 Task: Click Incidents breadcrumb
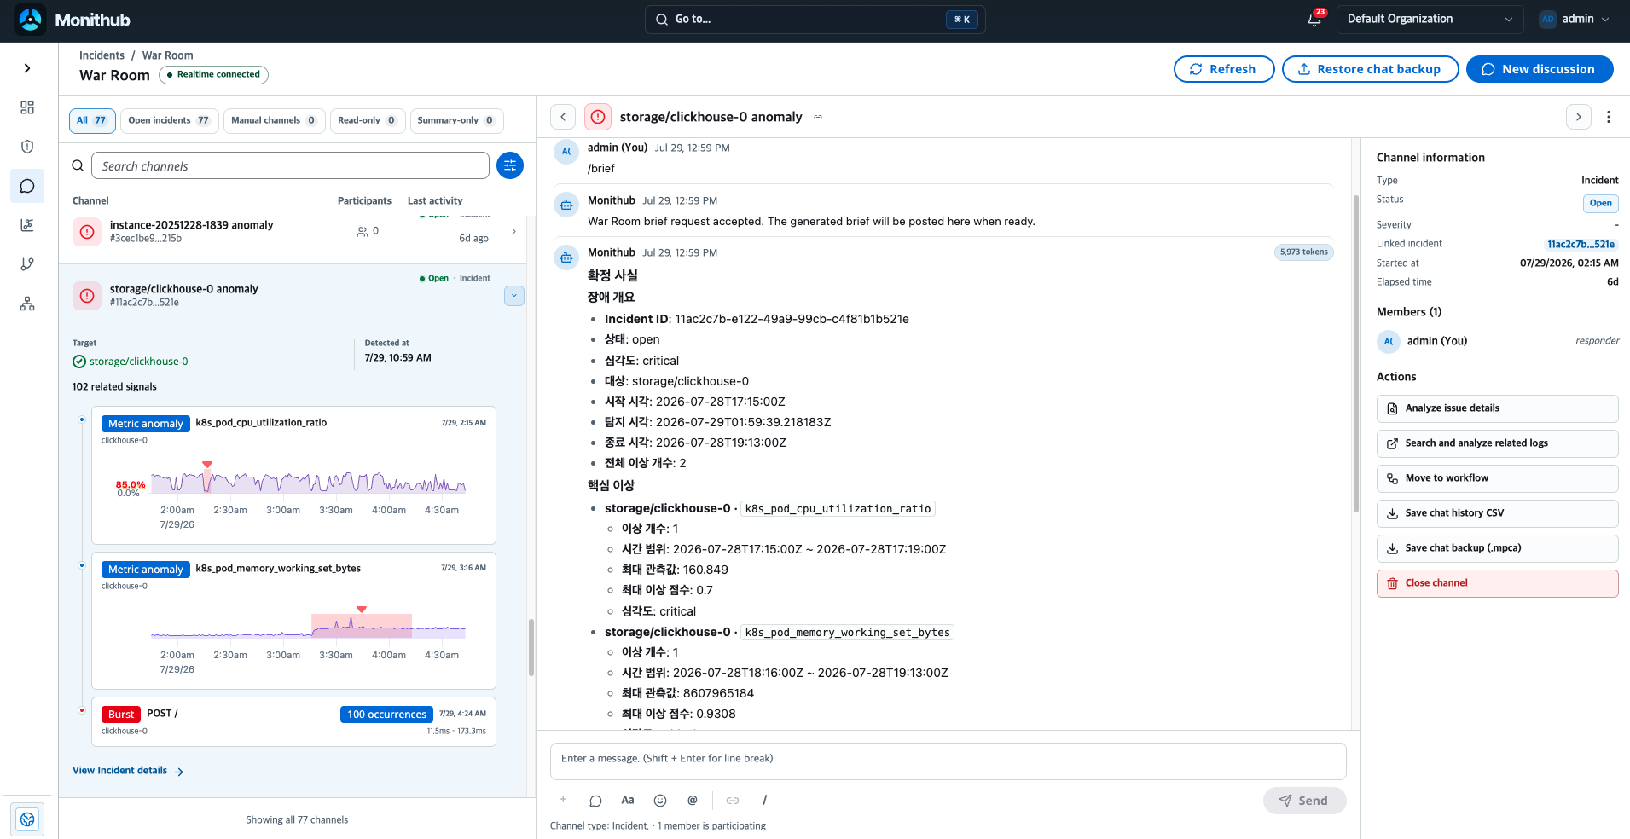point(102,55)
